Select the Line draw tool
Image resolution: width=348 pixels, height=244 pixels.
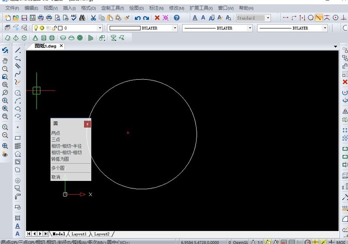[x=18, y=50]
